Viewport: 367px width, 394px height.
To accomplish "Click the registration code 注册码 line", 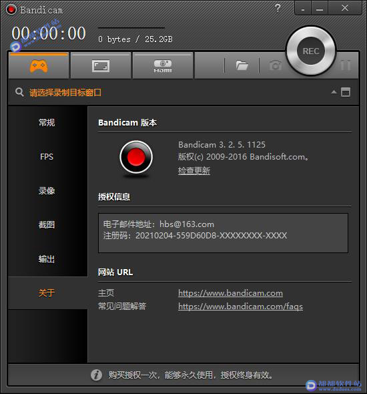I will click(x=195, y=236).
